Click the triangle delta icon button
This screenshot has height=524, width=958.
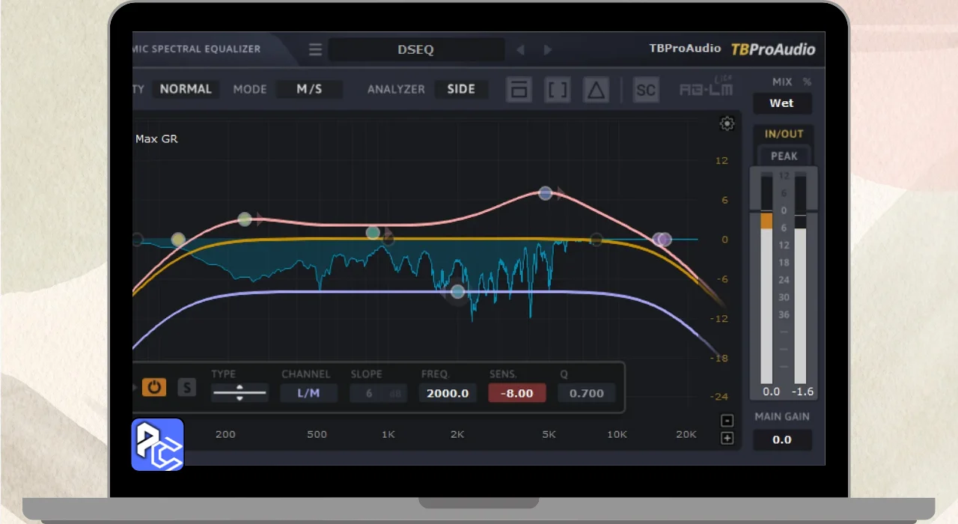pos(596,91)
